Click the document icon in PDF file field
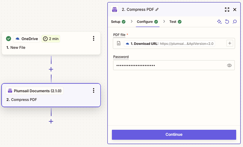 point(119,43)
